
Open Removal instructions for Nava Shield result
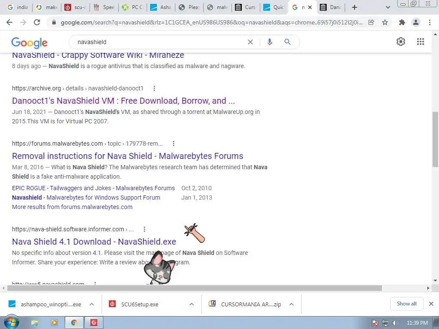(x=128, y=156)
